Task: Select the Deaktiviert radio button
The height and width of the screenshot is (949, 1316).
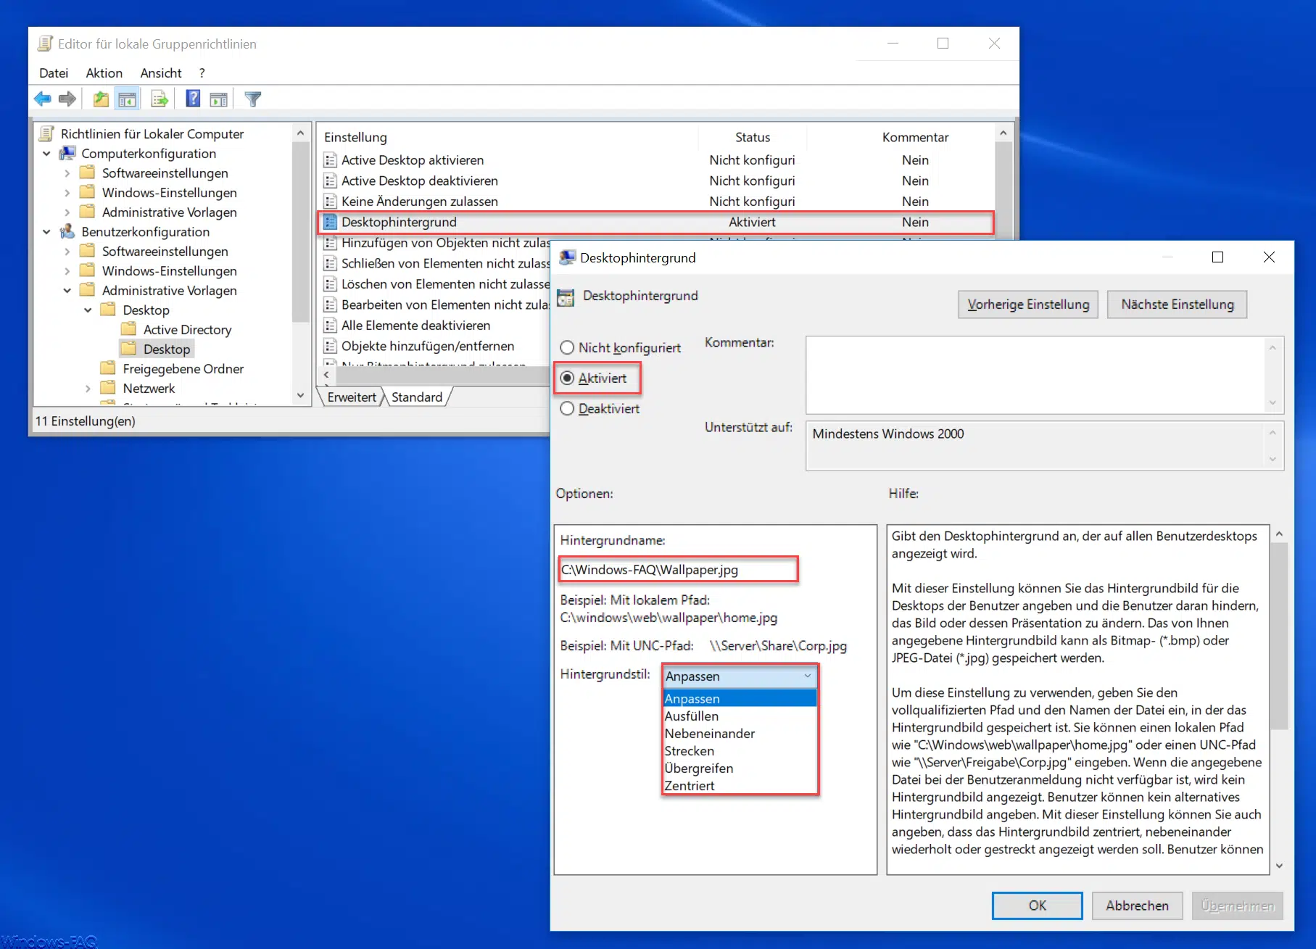Action: coord(567,408)
